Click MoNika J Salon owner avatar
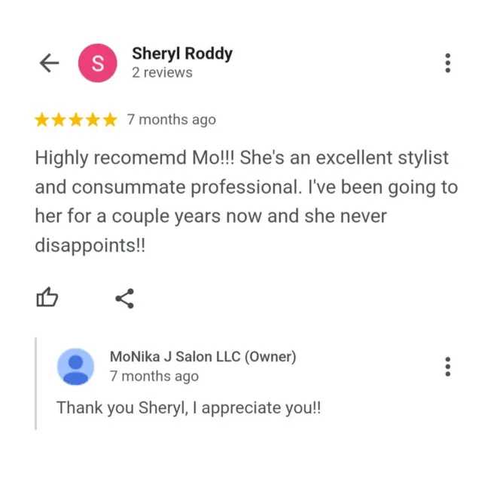The image size is (497, 497). click(75, 367)
